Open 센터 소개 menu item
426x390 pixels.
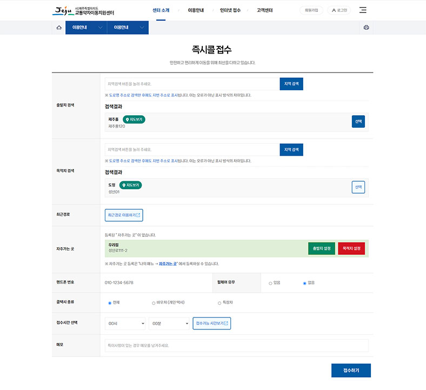(161, 10)
